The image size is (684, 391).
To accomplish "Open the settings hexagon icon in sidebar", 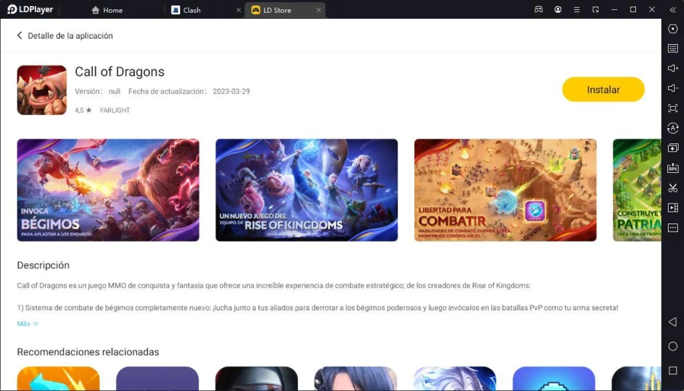I will click(673, 29).
